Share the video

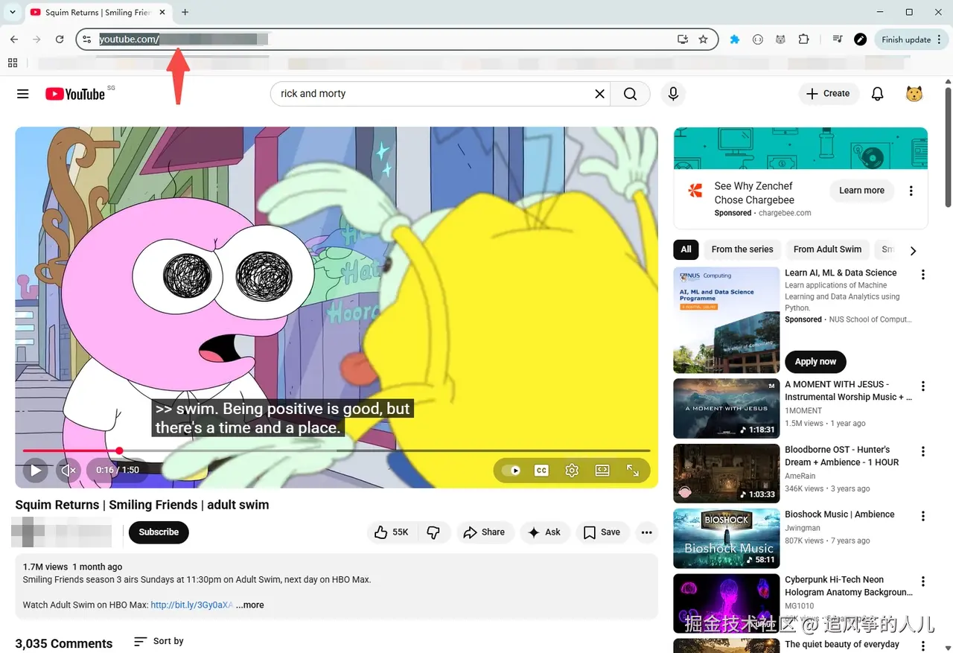[484, 532]
